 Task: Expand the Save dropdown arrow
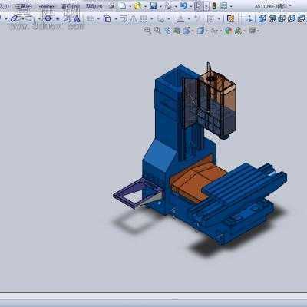pos(160,6)
